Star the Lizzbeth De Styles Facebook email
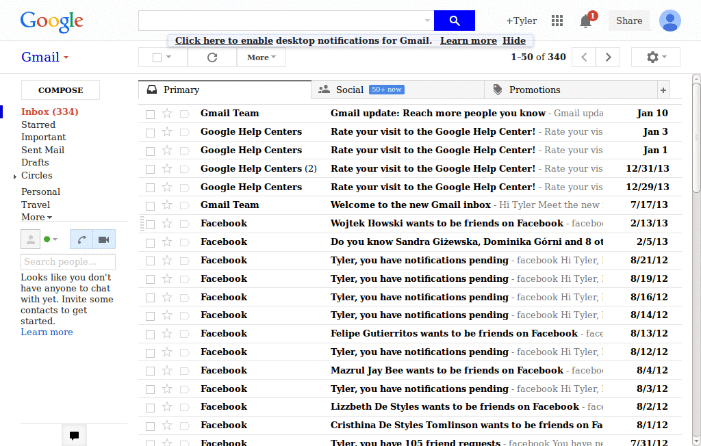Image resolution: width=701 pixels, height=446 pixels. click(x=167, y=407)
